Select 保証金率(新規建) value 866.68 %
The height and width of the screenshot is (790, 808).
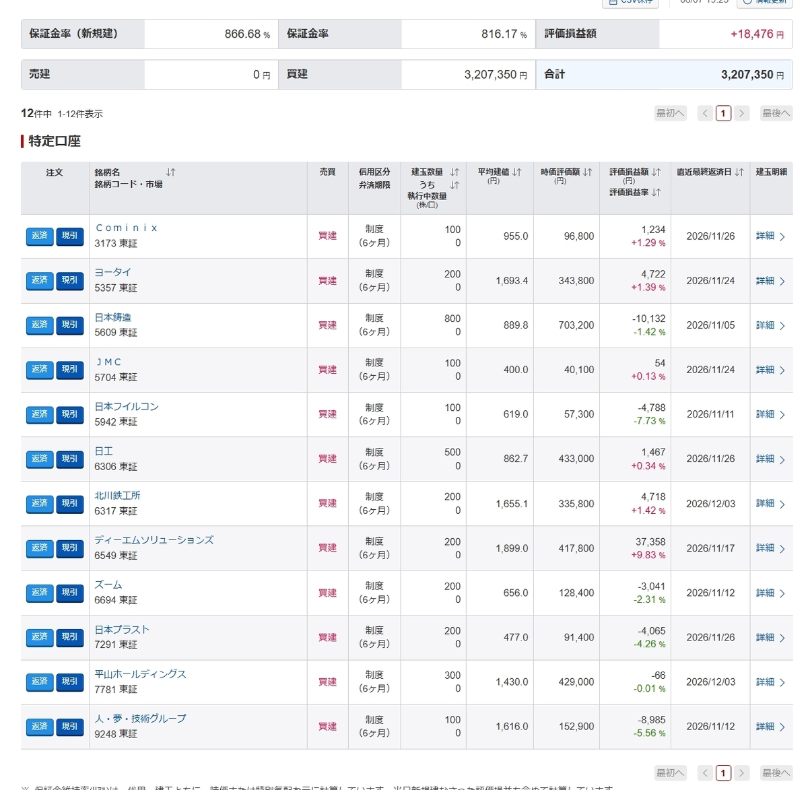(247, 34)
